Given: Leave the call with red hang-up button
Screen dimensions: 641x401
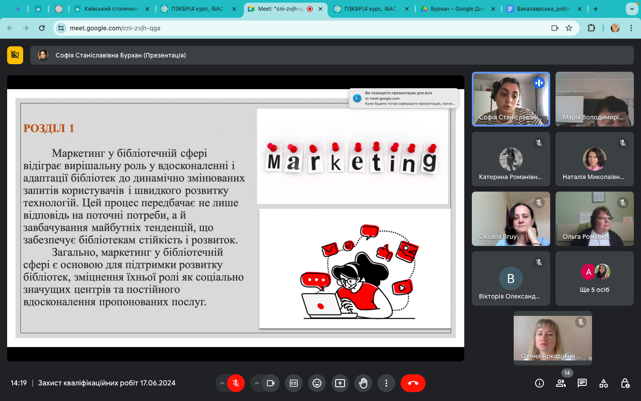Looking at the screenshot, I should [413, 383].
